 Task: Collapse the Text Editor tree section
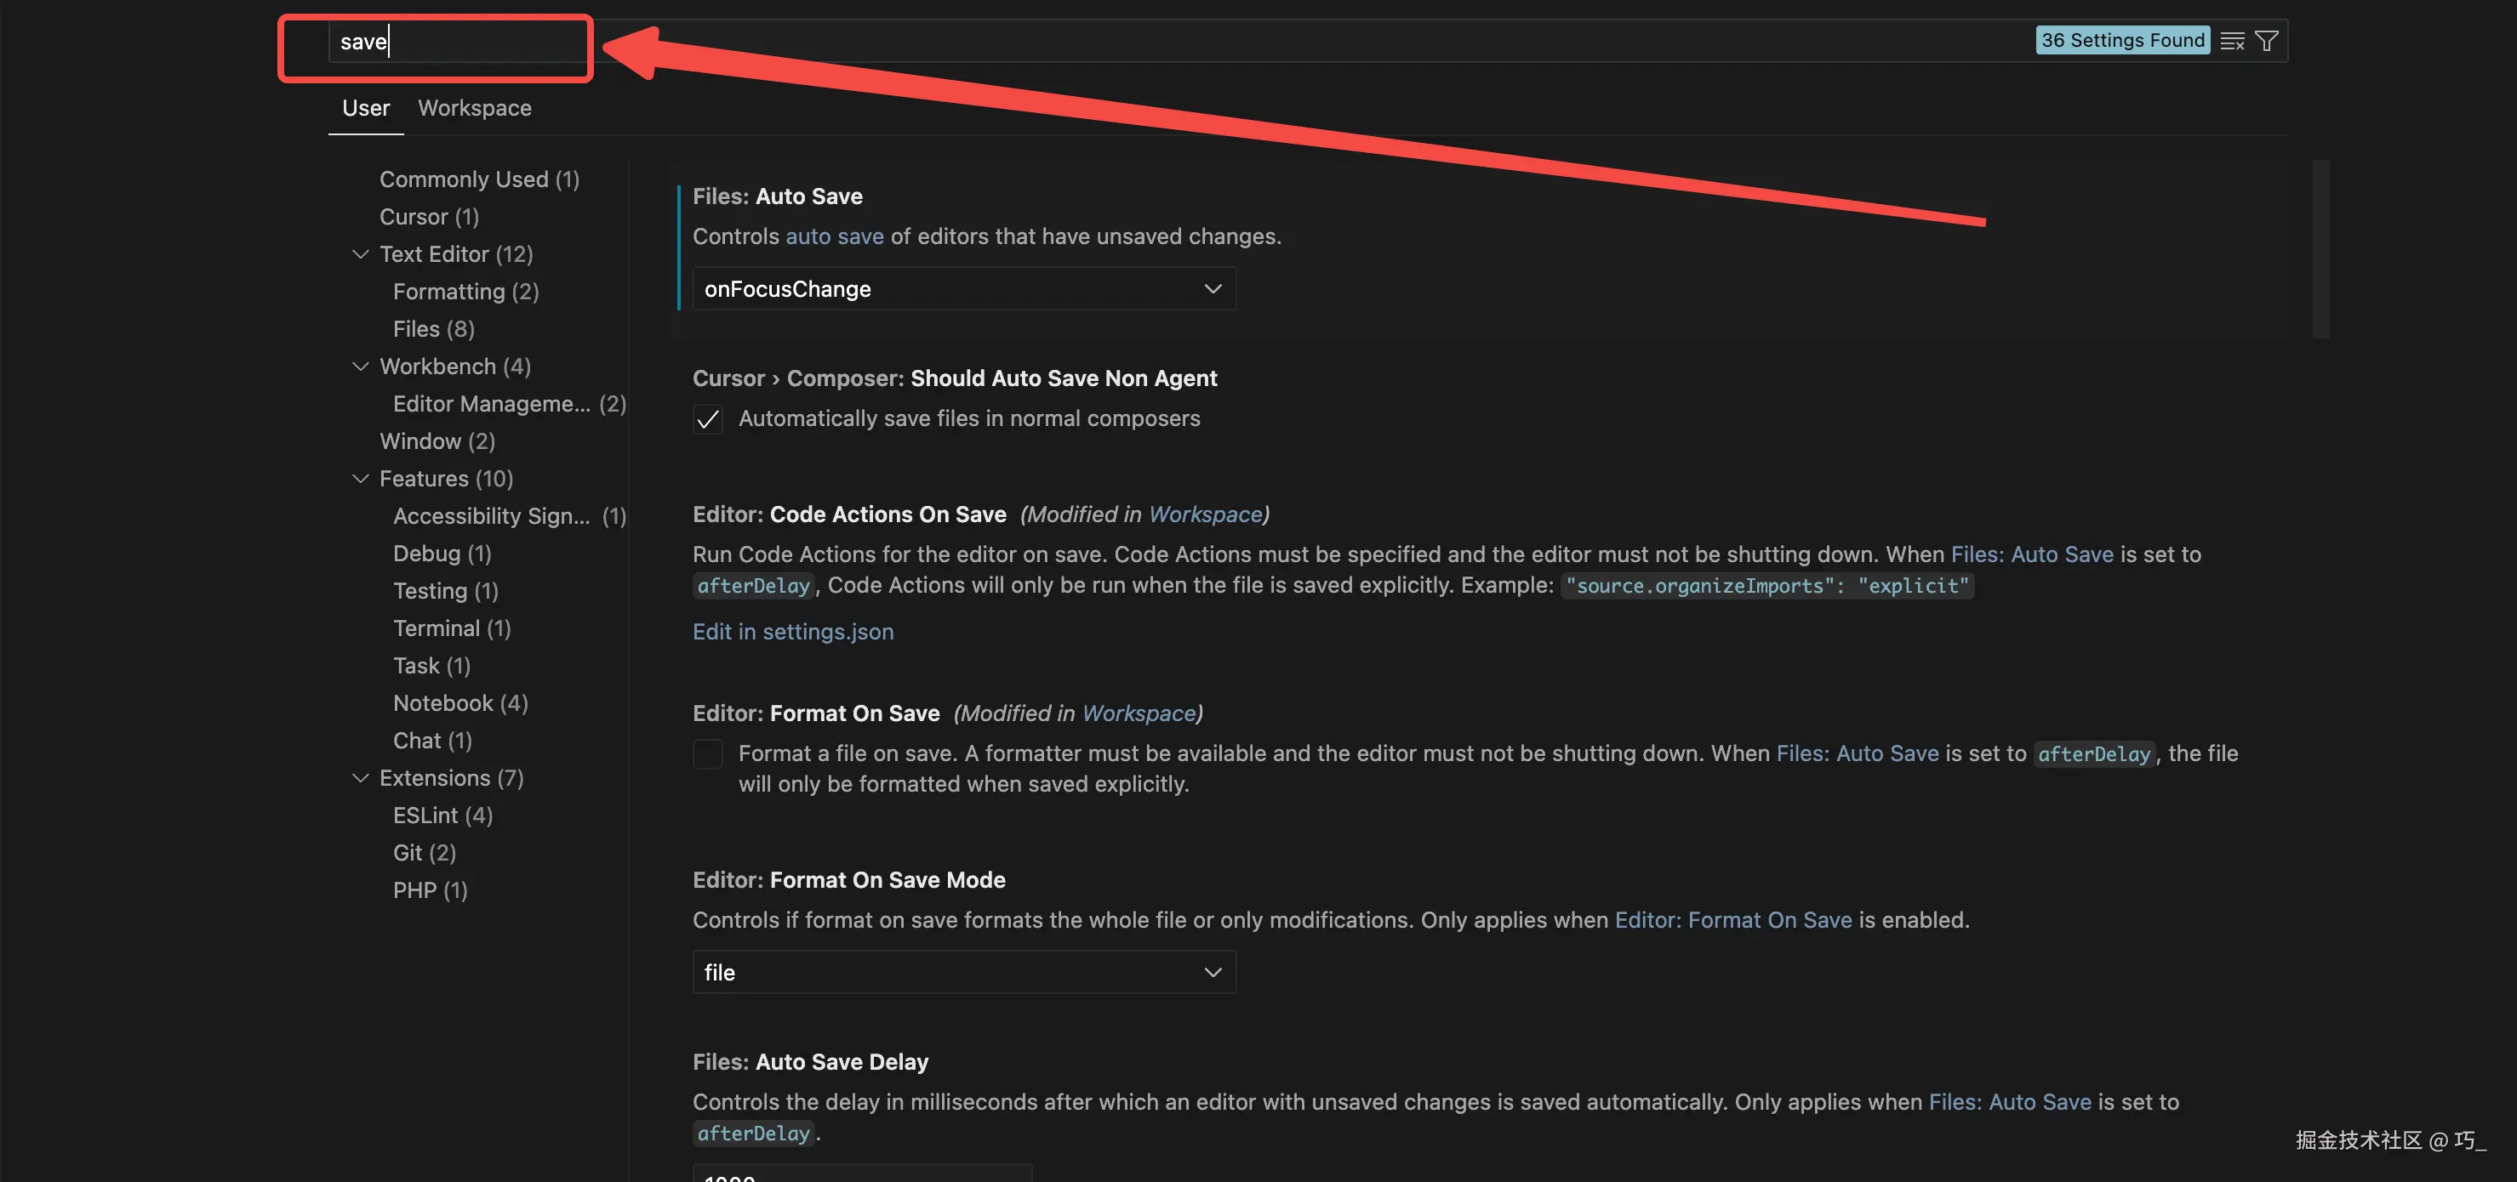pos(361,255)
